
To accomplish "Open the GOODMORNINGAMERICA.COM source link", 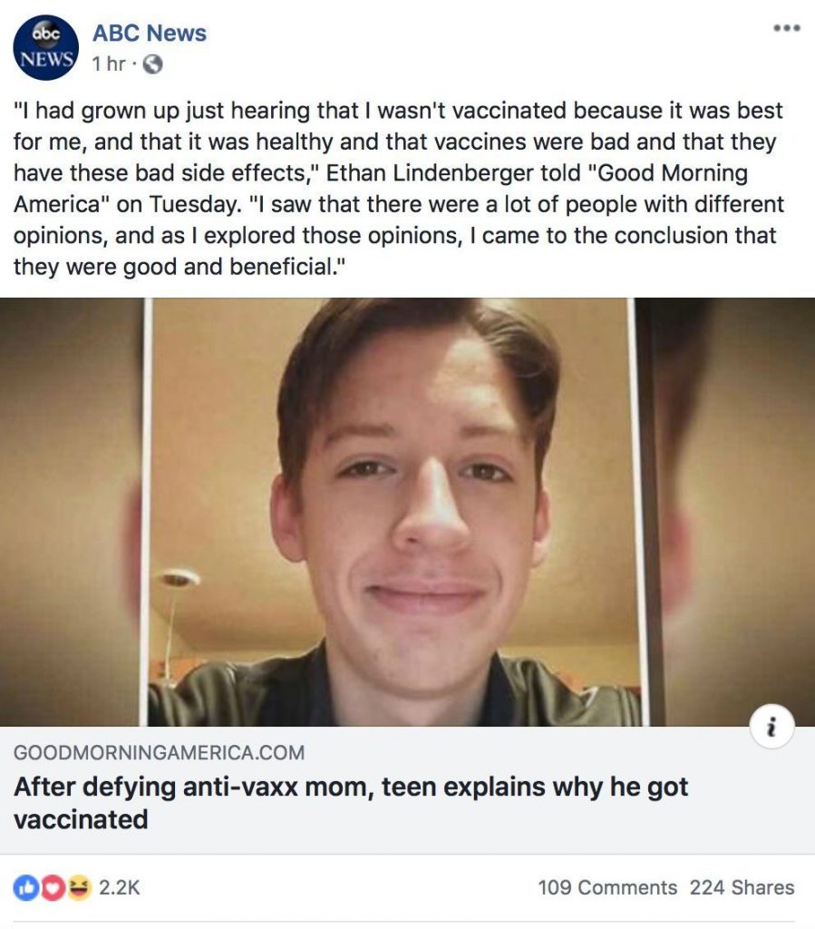I will tap(159, 752).
